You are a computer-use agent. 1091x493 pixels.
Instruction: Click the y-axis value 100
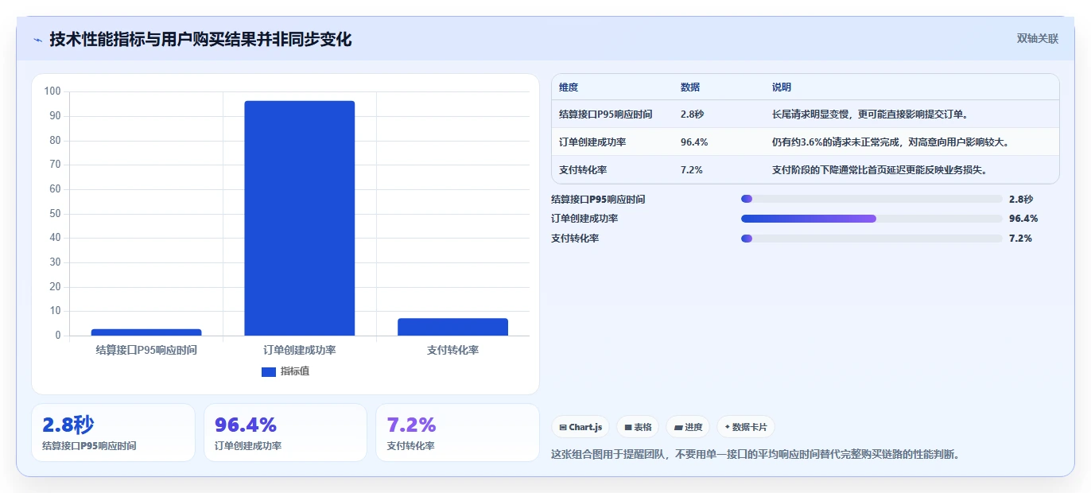tap(52, 91)
